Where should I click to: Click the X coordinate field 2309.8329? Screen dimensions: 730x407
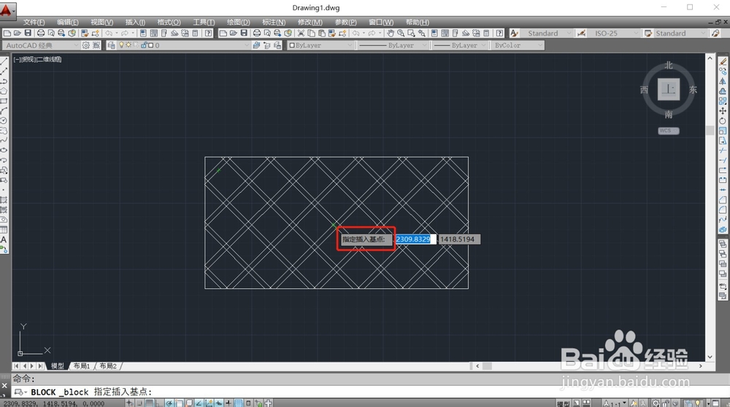coord(416,239)
